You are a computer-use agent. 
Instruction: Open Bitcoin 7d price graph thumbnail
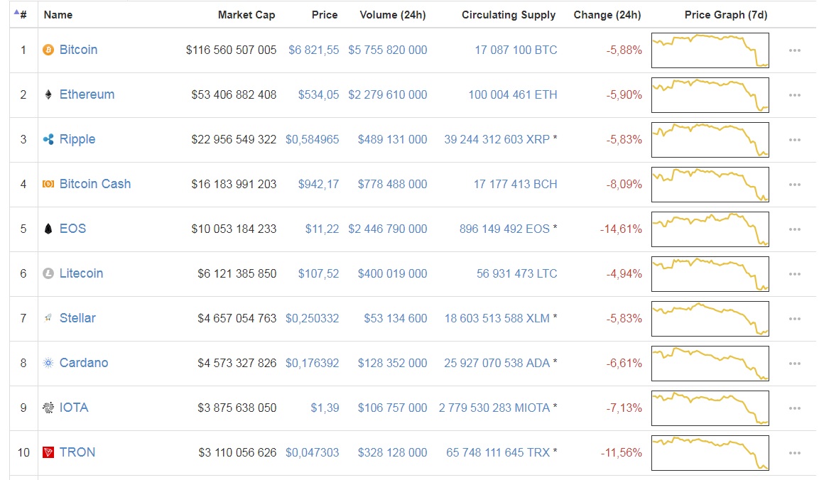coord(710,50)
